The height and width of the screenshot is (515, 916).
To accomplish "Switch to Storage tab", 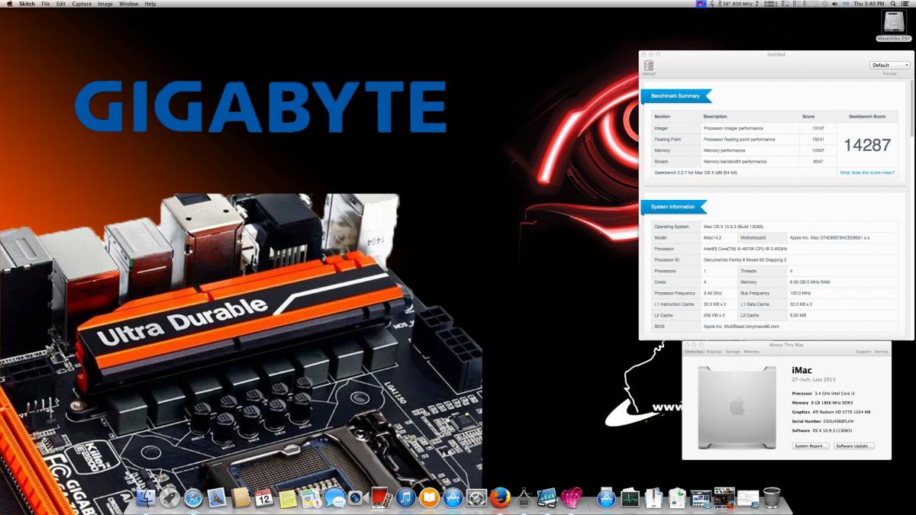I will [733, 352].
